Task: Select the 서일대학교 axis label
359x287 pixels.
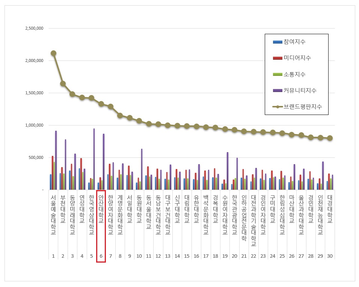Action: coord(130,209)
